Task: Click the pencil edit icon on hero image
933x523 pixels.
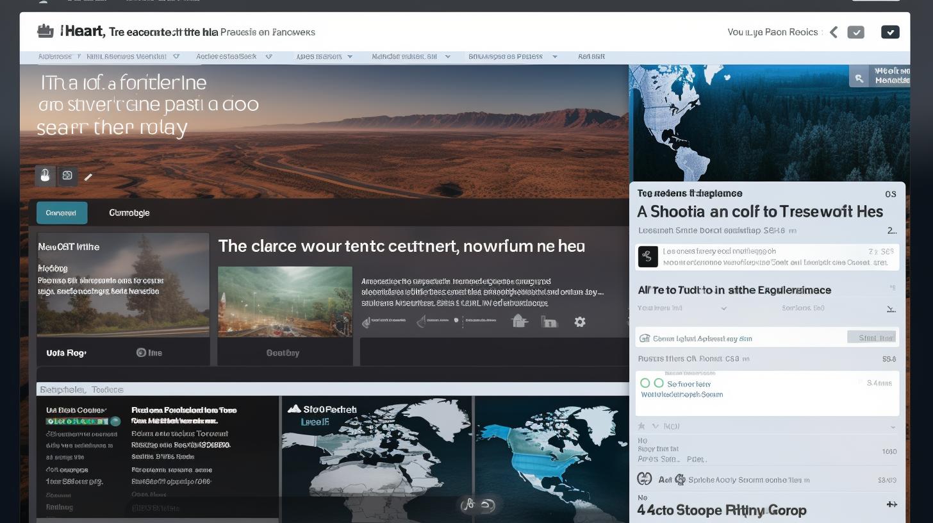Action: point(88,177)
